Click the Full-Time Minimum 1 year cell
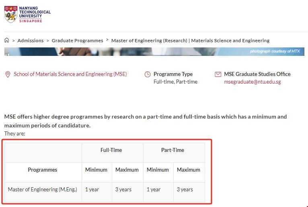Viewport: 308px width, 207px height. (x=92, y=189)
